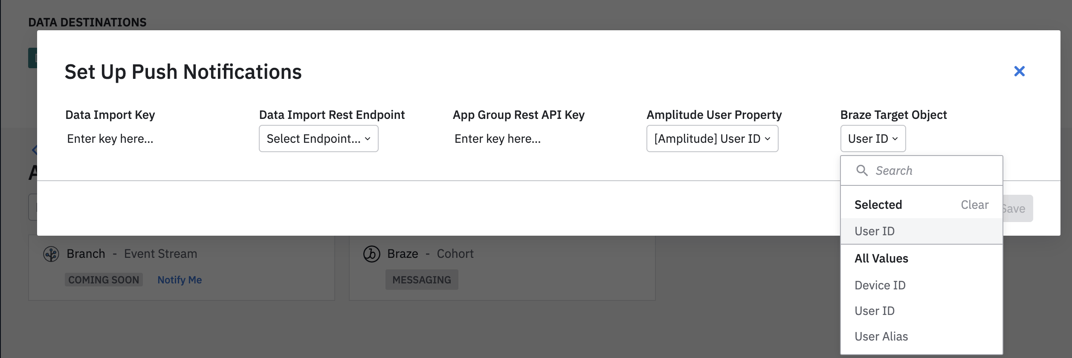
Task: Click the Branch logo icon
Action: click(51, 254)
